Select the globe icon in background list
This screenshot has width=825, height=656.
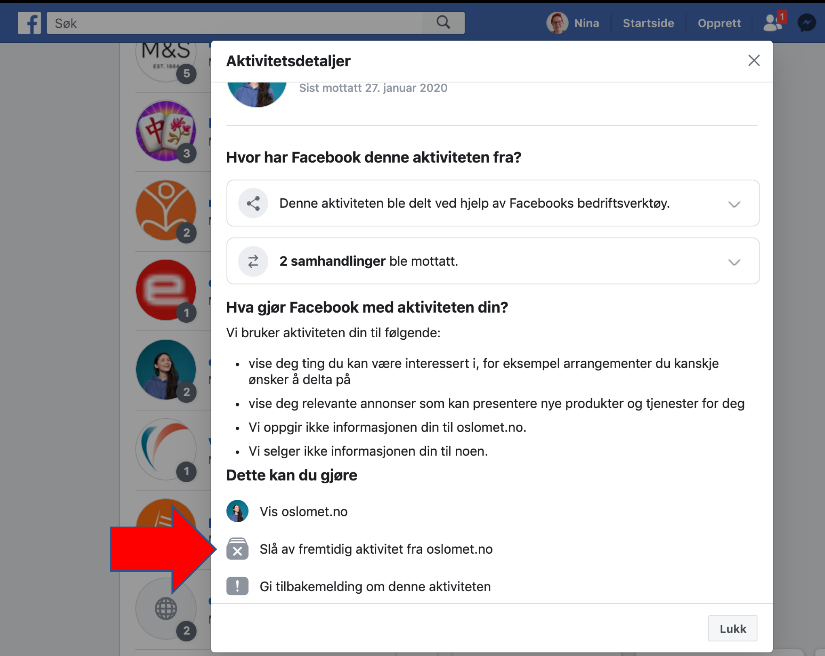point(166,608)
